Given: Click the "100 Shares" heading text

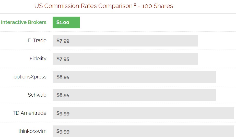Looking at the screenshot, I should pyautogui.click(x=157, y=6).
